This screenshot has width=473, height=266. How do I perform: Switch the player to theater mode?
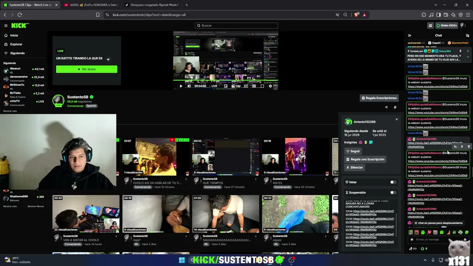click(254, 86)
